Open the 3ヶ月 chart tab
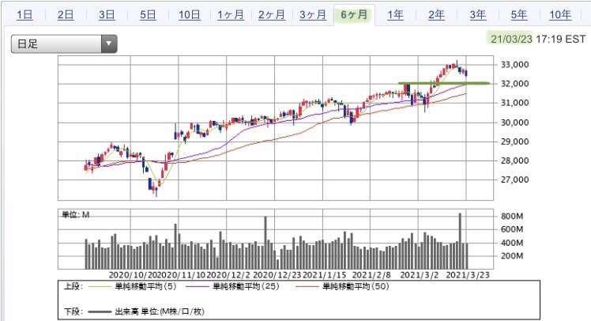The width and height of the screenshot is (591, 321). pyautogui.click(x=313, y=15)
